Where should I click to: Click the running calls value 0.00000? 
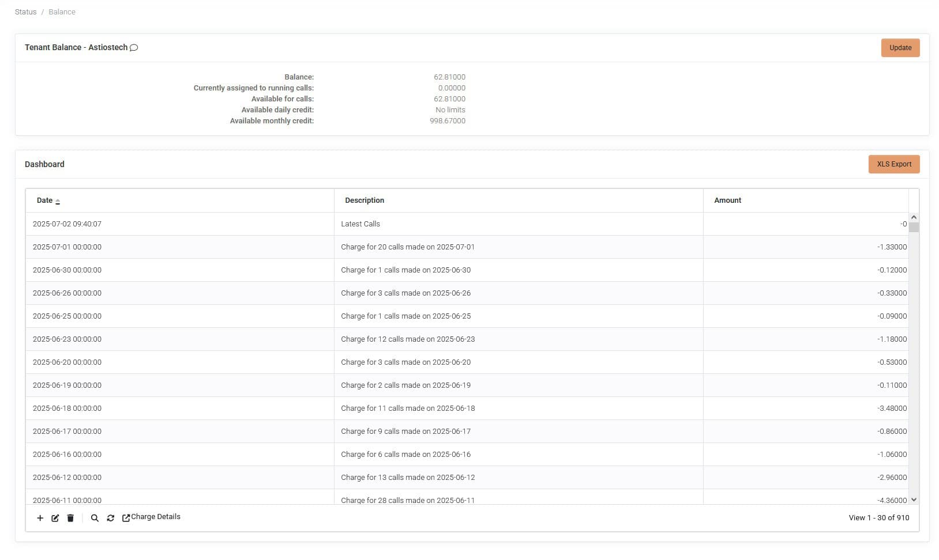click(452, 88)
